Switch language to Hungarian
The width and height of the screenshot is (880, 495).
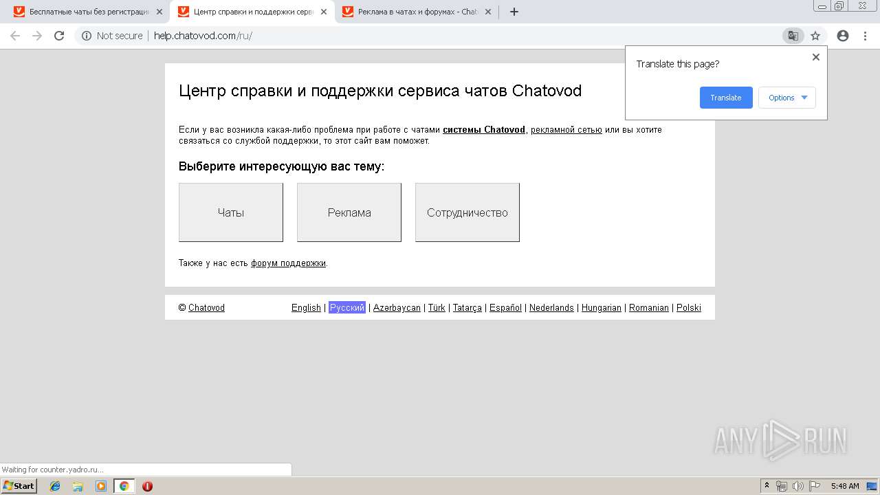602,307
